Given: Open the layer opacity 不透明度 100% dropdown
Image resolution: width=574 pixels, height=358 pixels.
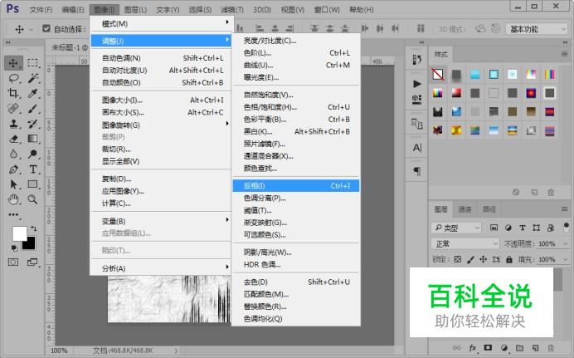Looking at the screenshot, I should (565, 243).
